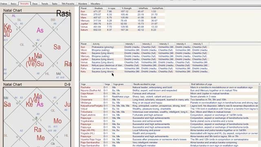Select the Yogada (HL) yoga row
The height and width of the screenshot is (147, 261).
click(x=169, y=133)
